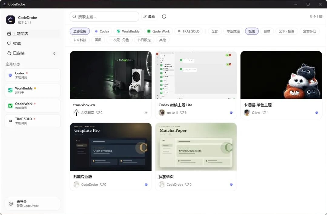Image resolution: width=327 pixels, height=215 pixels.
Task: Click Codex badge on 抹茶纸页 card
Action: (x=231, y=184)
